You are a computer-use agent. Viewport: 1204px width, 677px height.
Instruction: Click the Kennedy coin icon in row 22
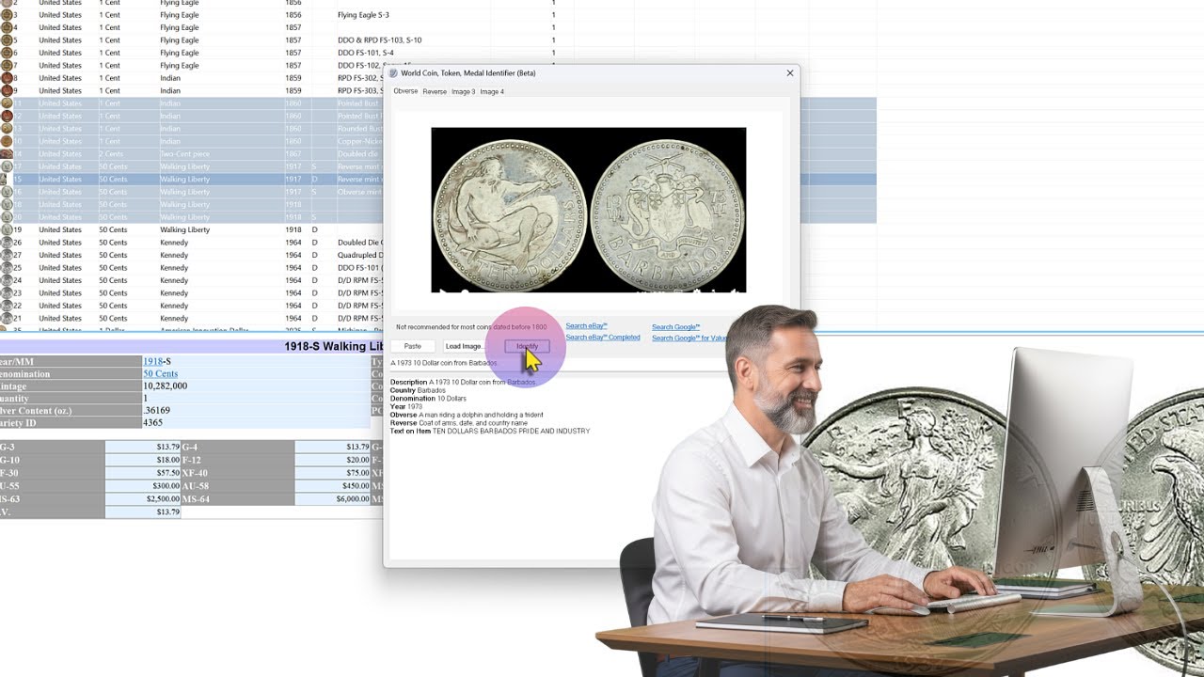(7, 306)
